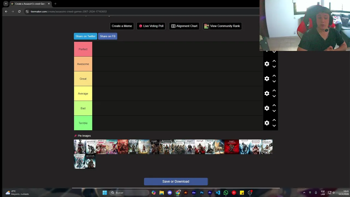Open settings gear for Terrible tier

(267, 123)
